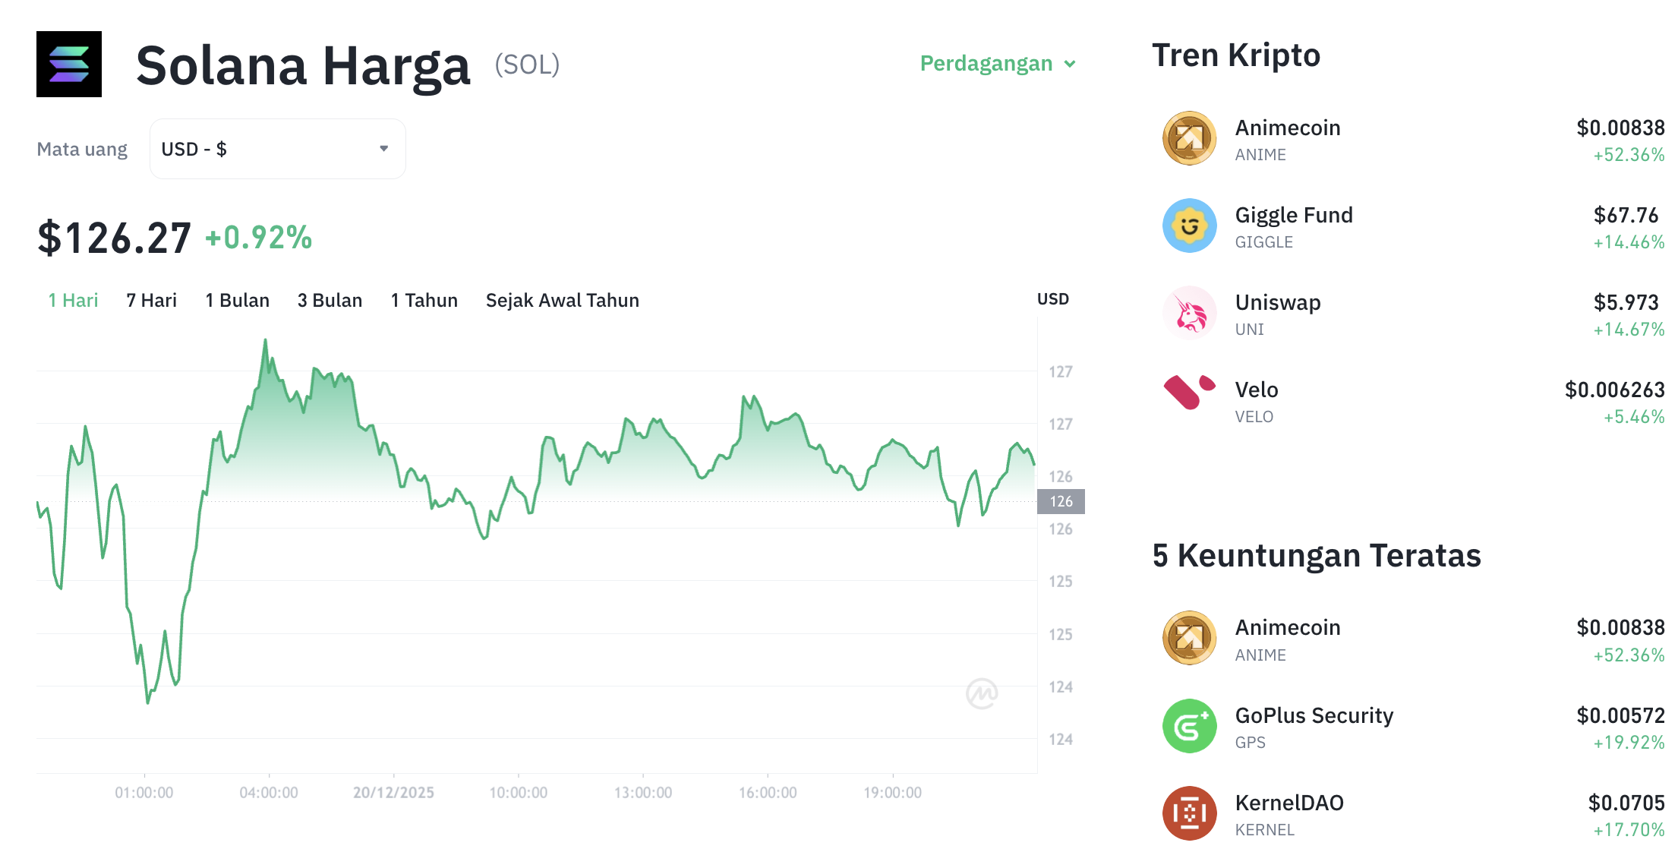Click the Solana logo icon
The image size is (1678, 849).
pyautogui.click(x=68, y=65)
